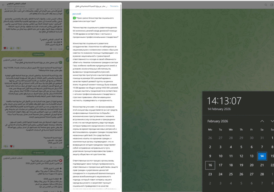Click the 'Показать' link in translation header

114,6
